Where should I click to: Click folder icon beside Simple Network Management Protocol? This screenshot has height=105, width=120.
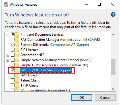pos(17,60)
